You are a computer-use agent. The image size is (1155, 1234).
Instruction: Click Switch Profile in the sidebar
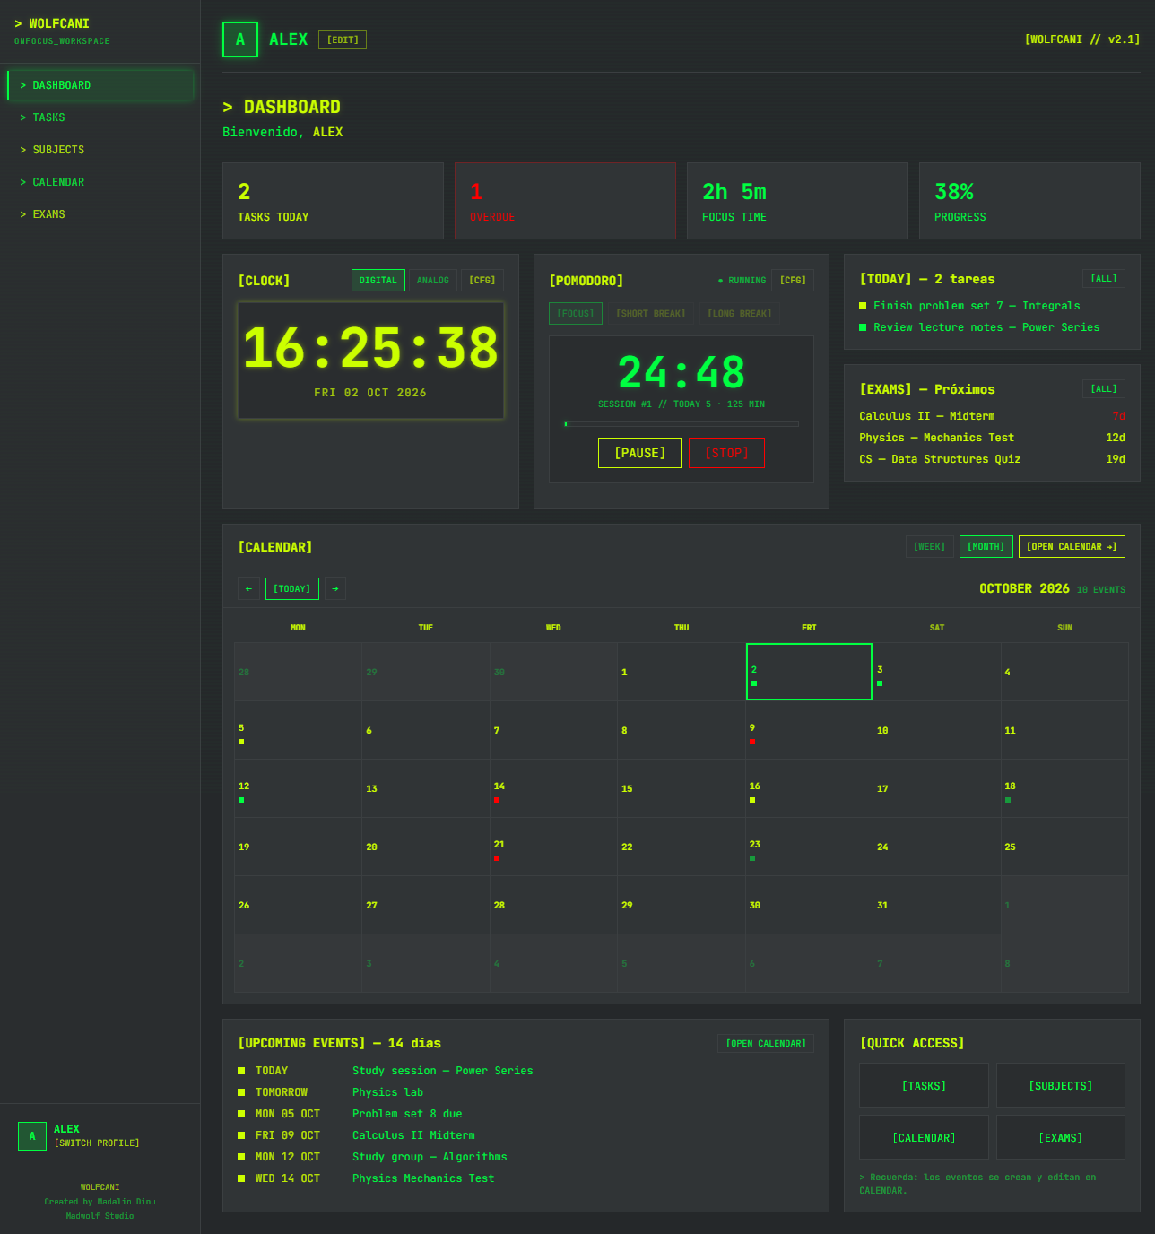click(x=97, y=1143)
